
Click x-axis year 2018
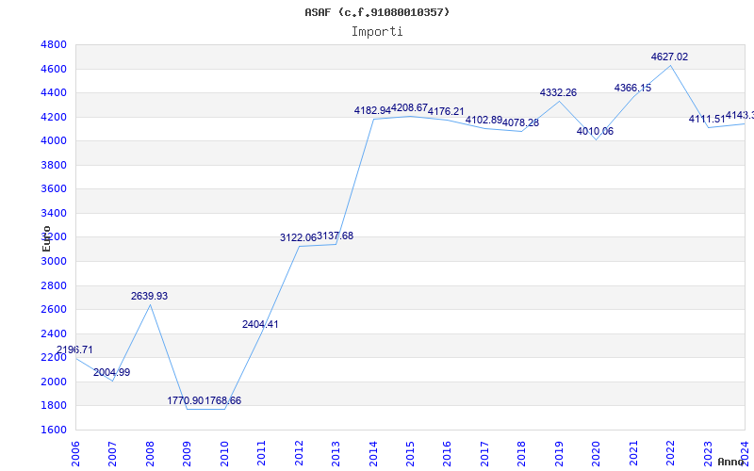click(x=522, y=454)
